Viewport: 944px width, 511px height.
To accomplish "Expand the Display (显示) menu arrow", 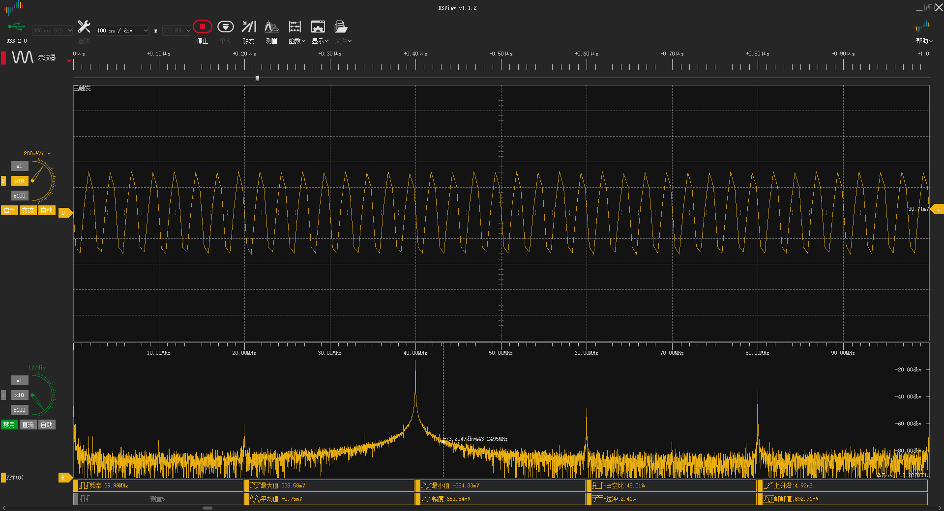I will (326, 41).
